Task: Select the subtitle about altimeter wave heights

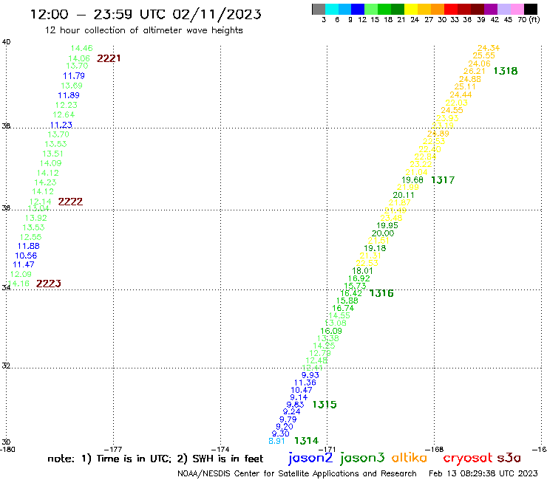Action: 143,31
